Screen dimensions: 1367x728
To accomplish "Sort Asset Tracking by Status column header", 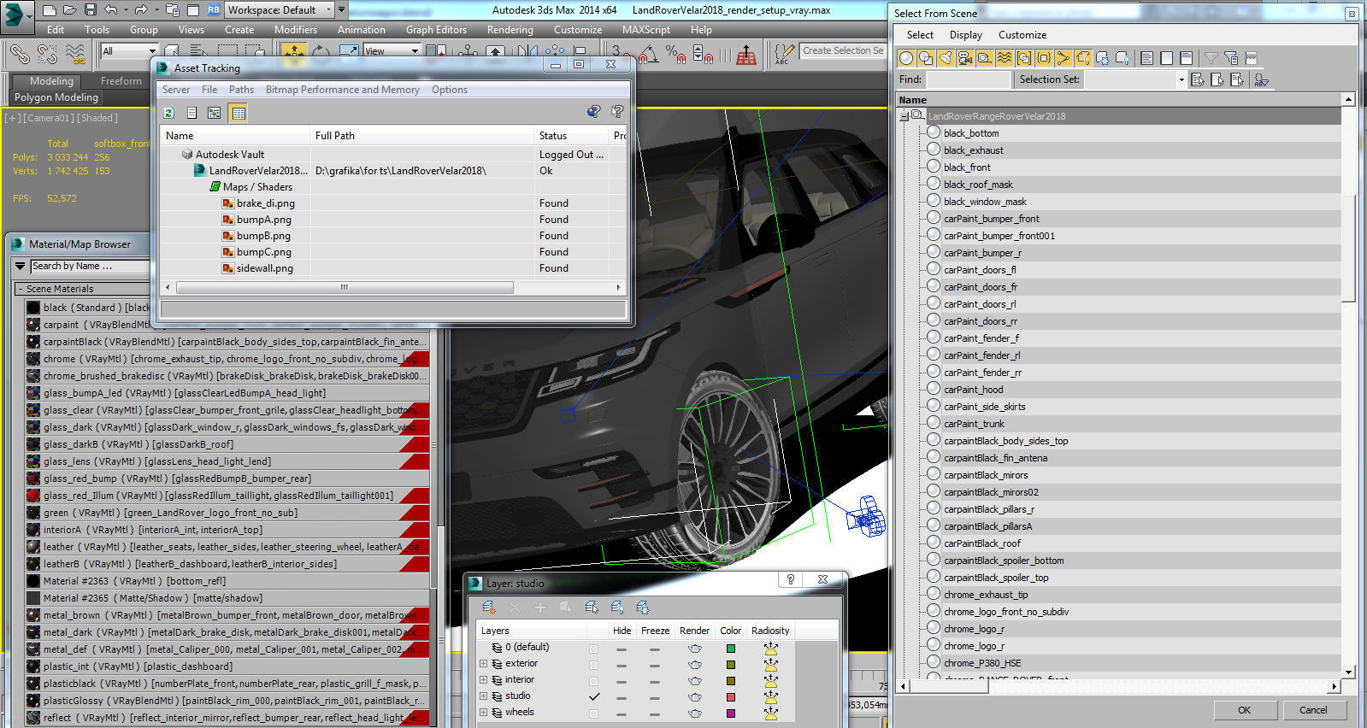I will click(x=571, y=136).
